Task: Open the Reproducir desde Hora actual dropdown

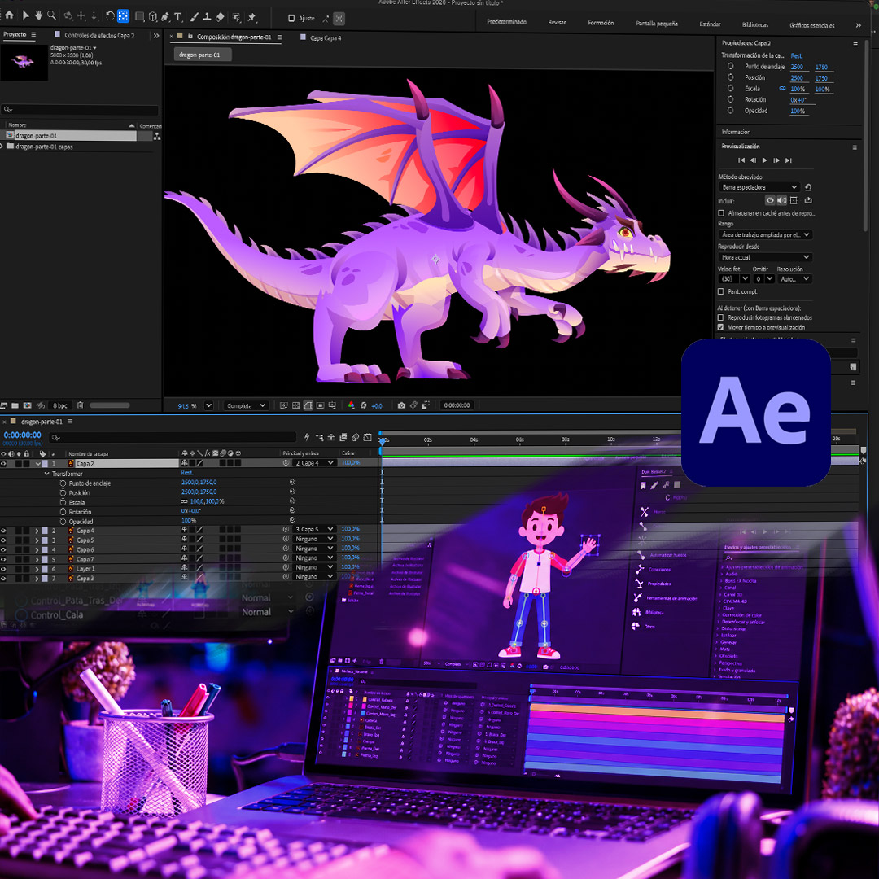Action: click(x=764, y=257)
